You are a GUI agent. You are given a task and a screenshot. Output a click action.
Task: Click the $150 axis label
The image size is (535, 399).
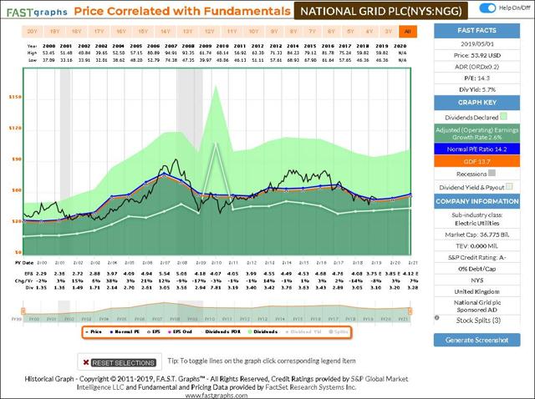click(x=15, y=97)
